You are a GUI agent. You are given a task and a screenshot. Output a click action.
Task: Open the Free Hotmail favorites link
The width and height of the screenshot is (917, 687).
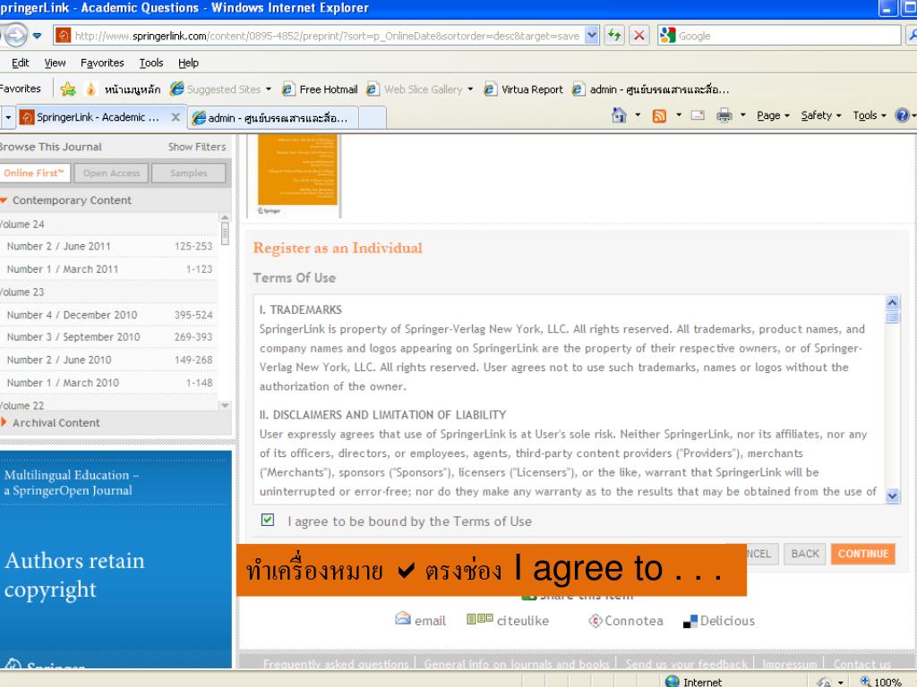pyautogui.click(x=320, y=89)
